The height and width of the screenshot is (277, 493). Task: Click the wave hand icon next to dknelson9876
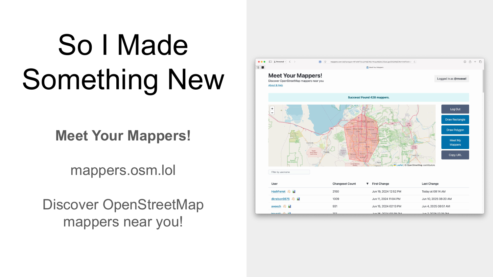[293, 199]
